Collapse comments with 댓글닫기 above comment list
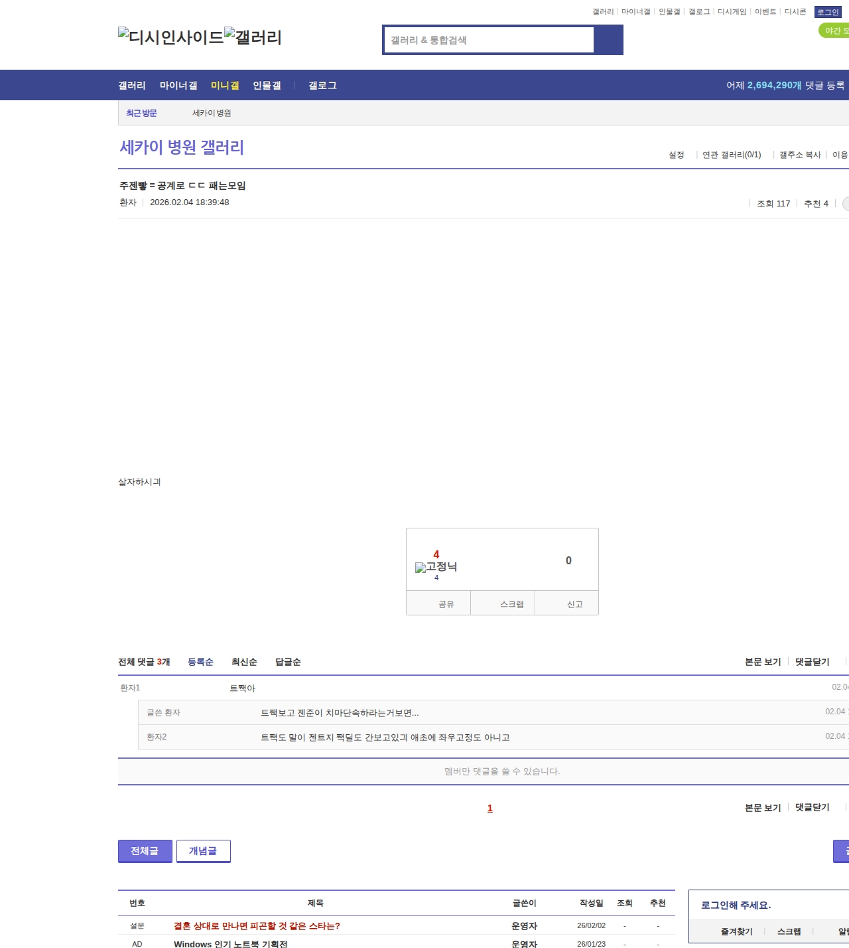 (812, 662)
